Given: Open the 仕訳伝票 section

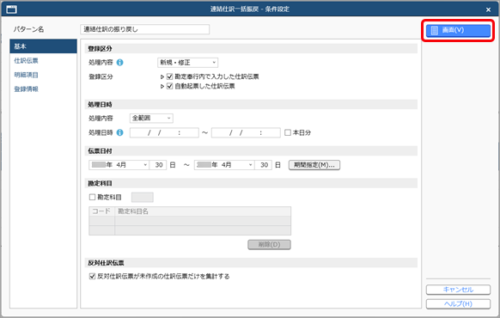Looking at the screenshot, I should point(26,61).
